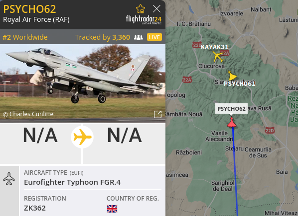The width and height of the screenshot is (298, 216).
Task: Click the KAYAK31 aircraft icon on map
Action: pos(218,57)
